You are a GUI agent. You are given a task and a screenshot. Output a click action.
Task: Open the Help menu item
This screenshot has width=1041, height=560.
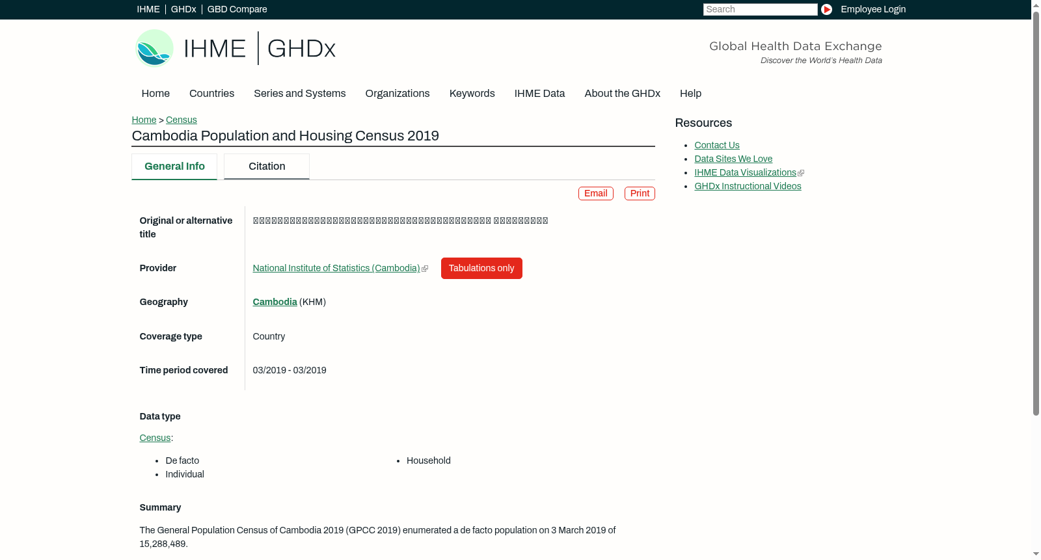point(691,94)
